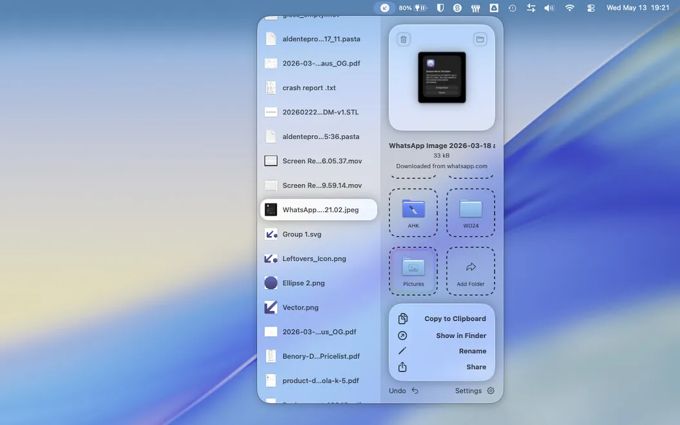Select aldentepro...5:36.pasta file
The height and width of the screenshot is (425, 680).
tap(319, 137)
